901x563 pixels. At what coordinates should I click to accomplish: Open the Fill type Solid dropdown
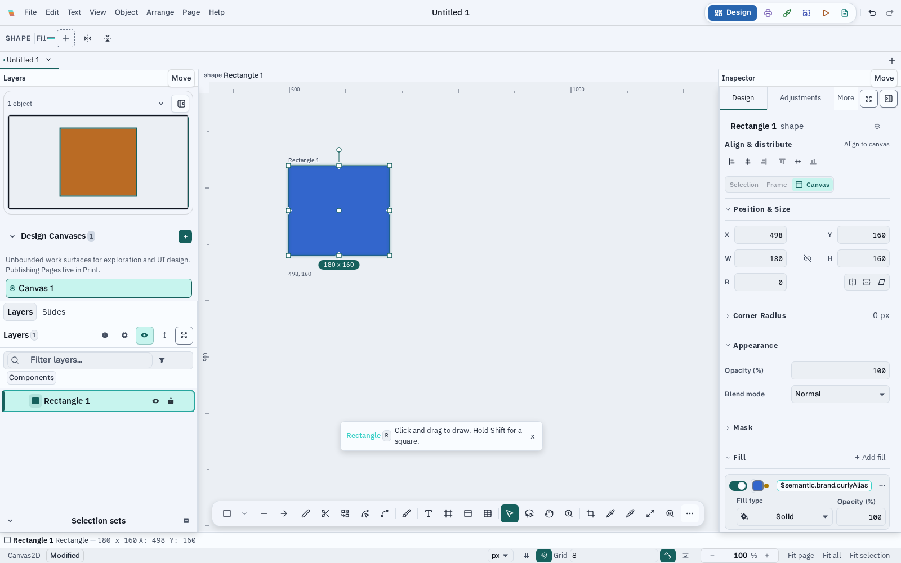pos(784,517)
